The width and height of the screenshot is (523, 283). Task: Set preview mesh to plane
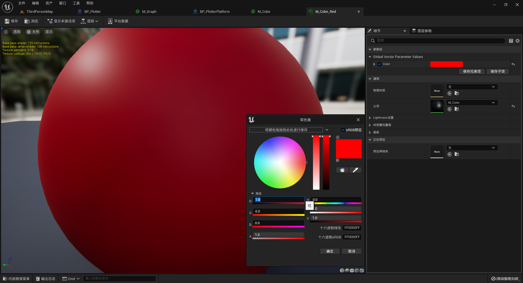pos(352,270)
